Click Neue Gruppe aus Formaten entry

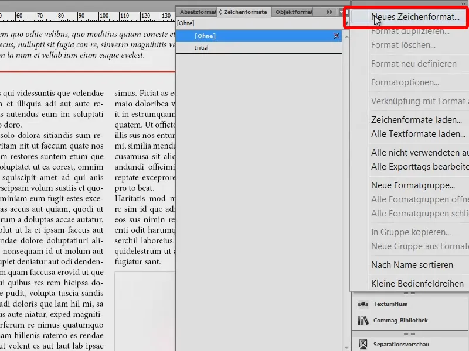[x=420, y=246]
